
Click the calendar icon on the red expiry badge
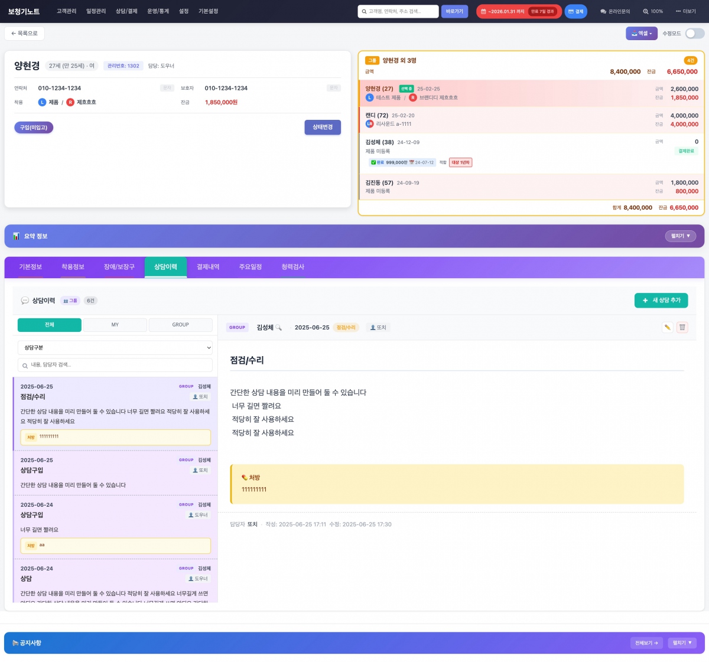[x=483, y=12]
